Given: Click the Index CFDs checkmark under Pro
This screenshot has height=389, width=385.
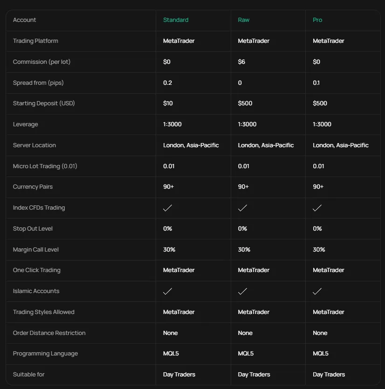Looking at the screenshot, I should tap(317, 208).
